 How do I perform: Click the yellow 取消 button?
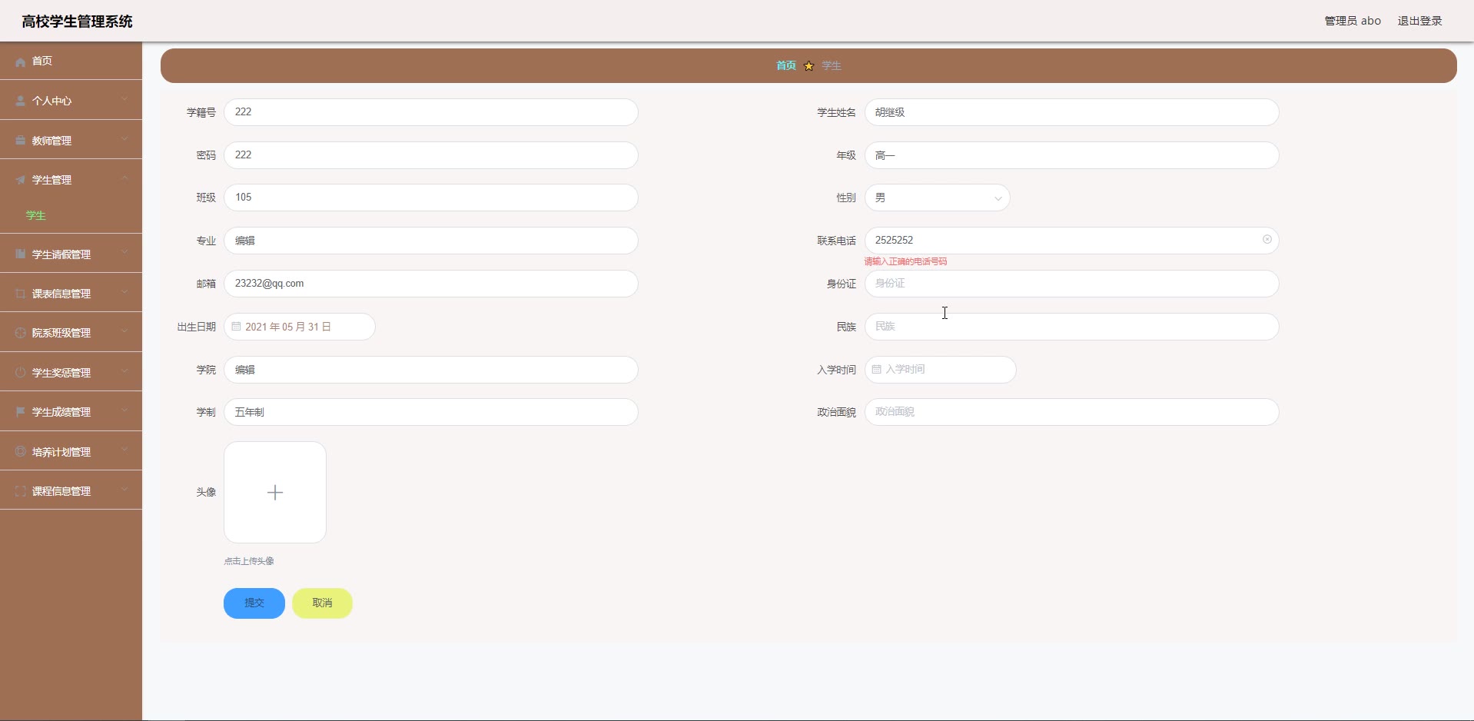(x=322, y=603)
